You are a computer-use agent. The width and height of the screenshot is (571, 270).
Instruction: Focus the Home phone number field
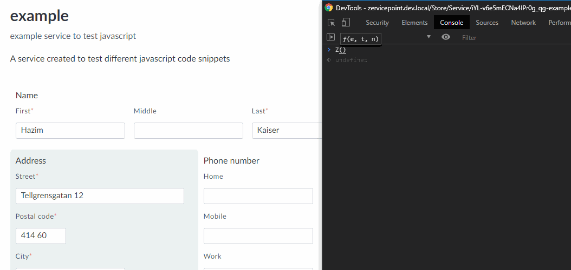pos(258,195)
